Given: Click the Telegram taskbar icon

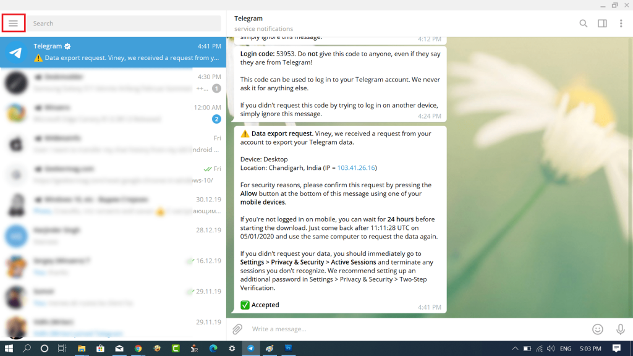Looking at the screenshot, I should tap(251, 349).
